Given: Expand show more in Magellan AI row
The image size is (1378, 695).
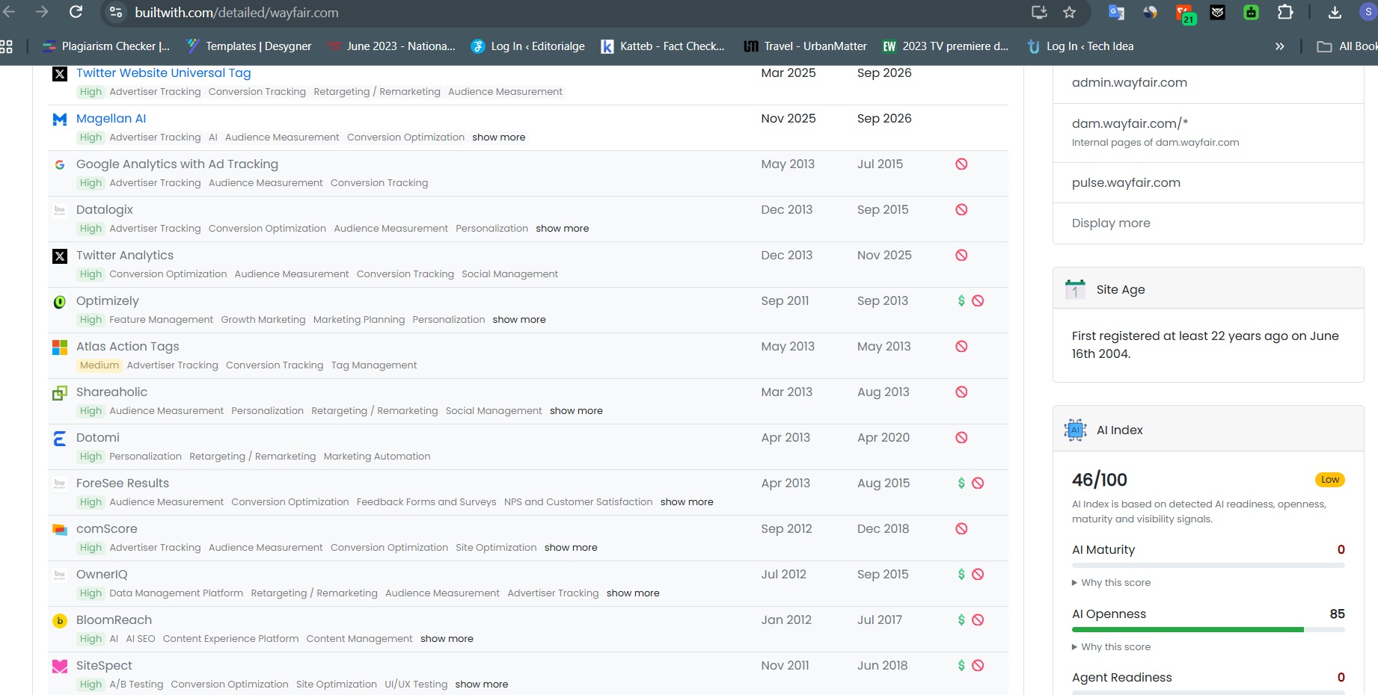Looking at the screenshot, I should (498, 138).
